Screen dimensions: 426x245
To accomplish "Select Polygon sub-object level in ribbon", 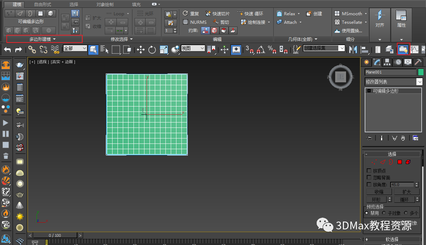I will point(40,13).
